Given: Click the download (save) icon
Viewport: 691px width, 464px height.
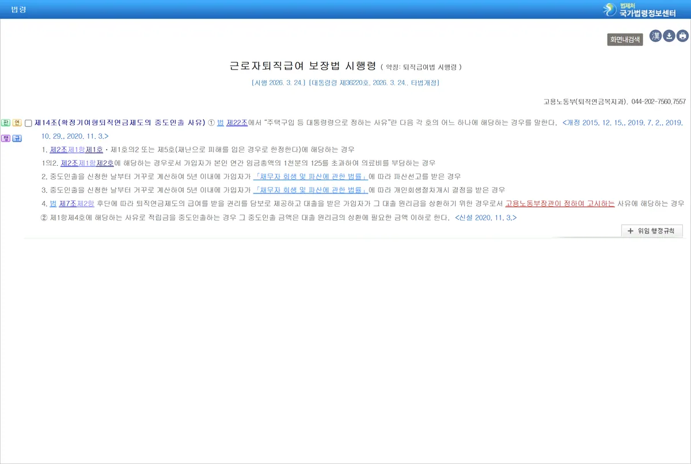Looking at the screenshot, I should point(669,36).
